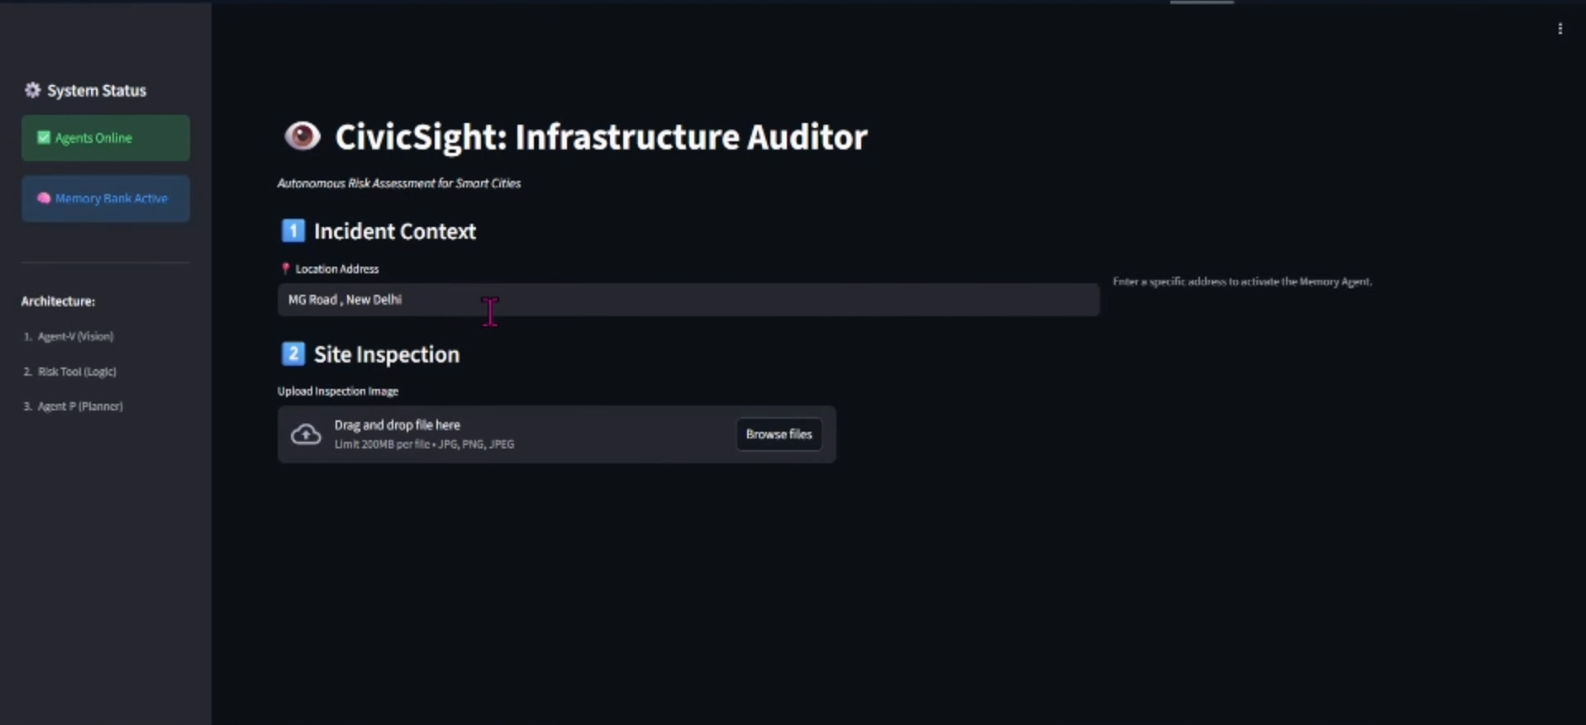Viewport: 1586px width, 725px height.
Task: Click the green check icon in Agents Online
Action: click(x=44, y=137)
